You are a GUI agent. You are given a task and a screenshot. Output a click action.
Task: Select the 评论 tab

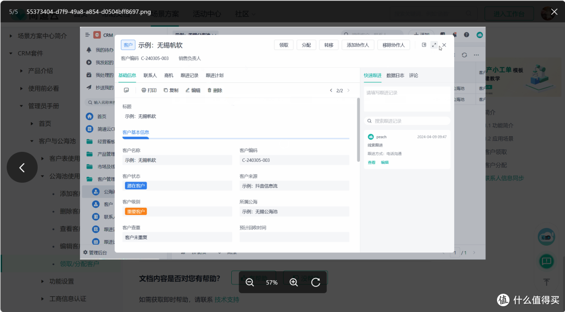click(x=414, y=76)
